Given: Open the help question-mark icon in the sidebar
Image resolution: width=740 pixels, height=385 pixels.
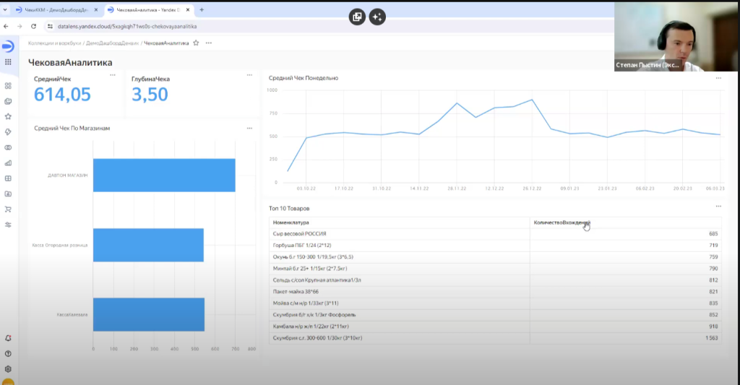Looking at the screenshot, I should pyautogui.click(x=8, y=353).
